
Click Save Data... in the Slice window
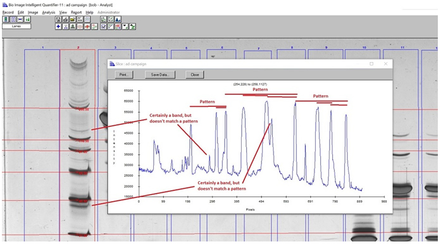point(160,75)
